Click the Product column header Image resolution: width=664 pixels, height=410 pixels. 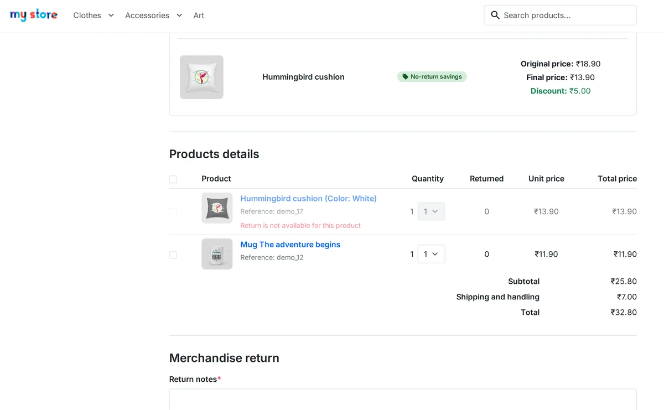(x=216, y=179)
